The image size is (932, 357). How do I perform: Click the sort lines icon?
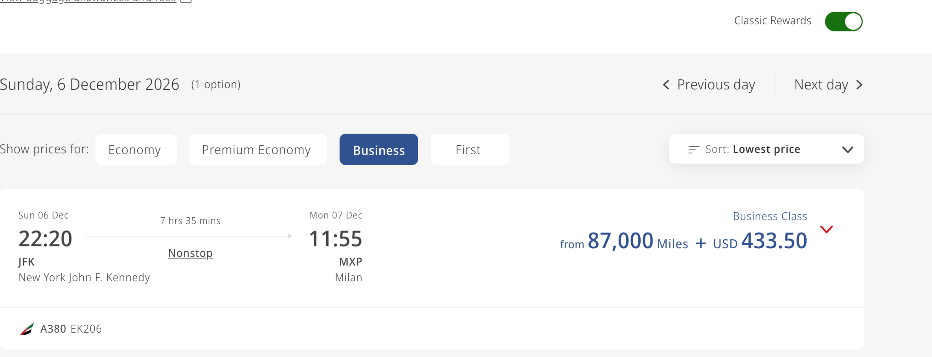point(693,149)
